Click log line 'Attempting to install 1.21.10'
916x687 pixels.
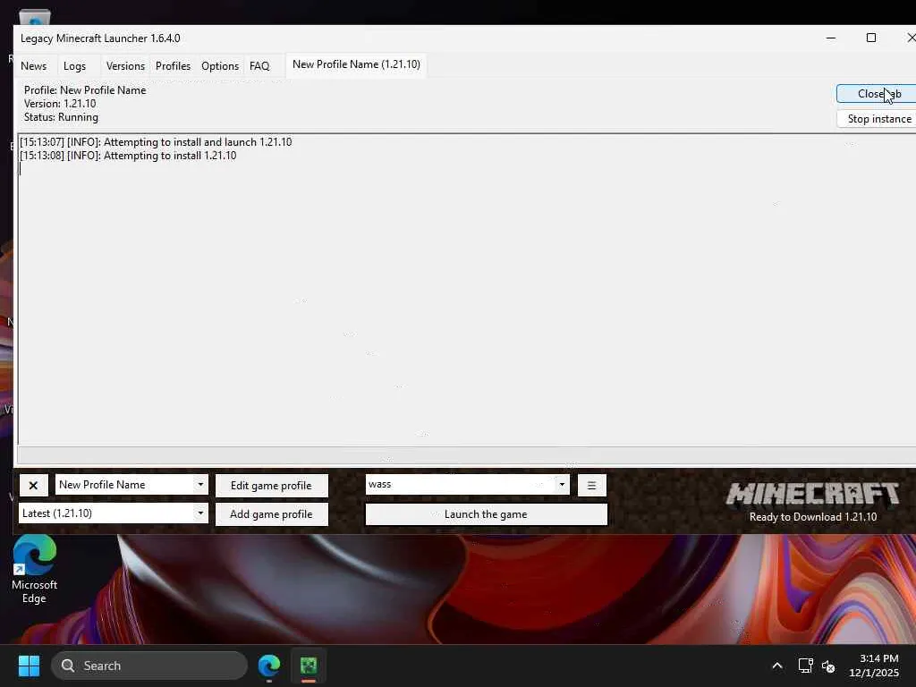(128, 156)
